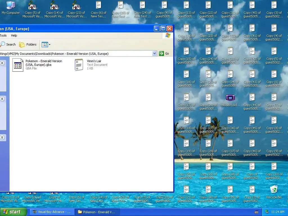Screen dimensions: 288x216
Task: Click the Go button beside address bar
Action: 164,53
